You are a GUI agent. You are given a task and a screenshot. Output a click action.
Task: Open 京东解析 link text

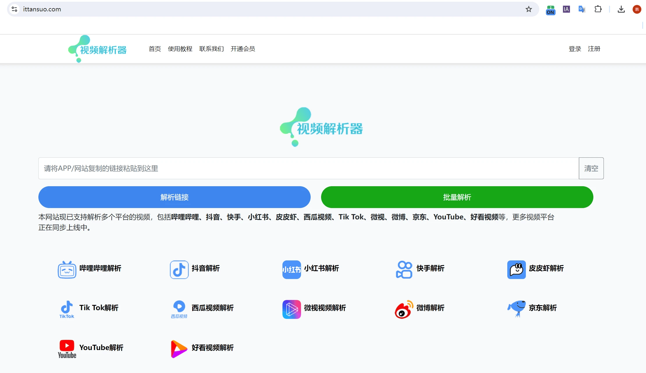543,308
